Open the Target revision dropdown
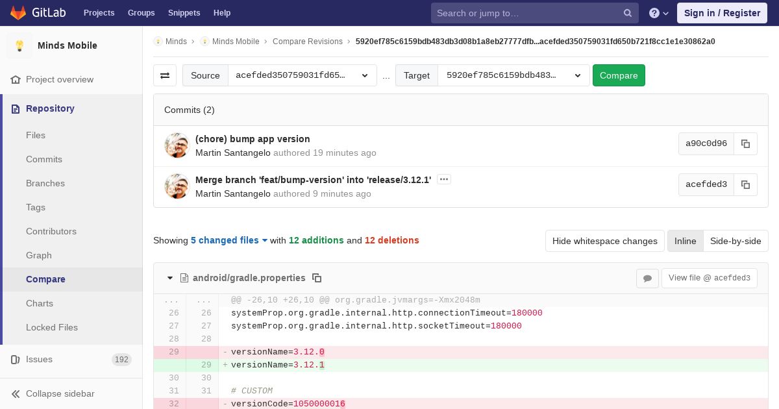 513,75
